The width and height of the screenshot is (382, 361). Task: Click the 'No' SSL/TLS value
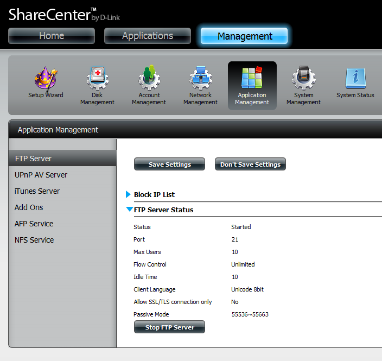click(235, 302)
